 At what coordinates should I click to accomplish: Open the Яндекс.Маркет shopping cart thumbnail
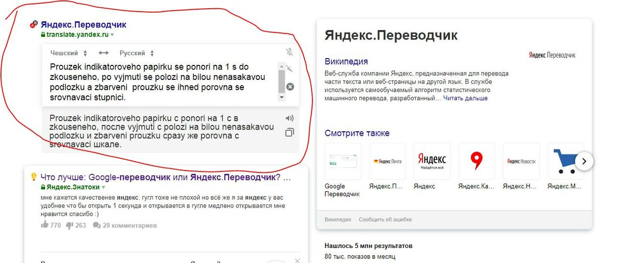(565, 161)
